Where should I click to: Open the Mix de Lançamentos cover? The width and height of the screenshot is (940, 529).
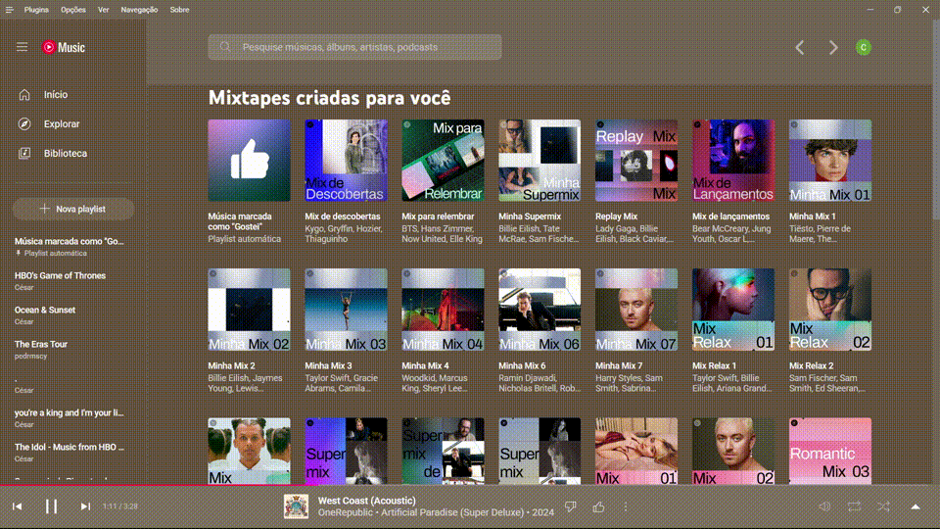(733, 160)
